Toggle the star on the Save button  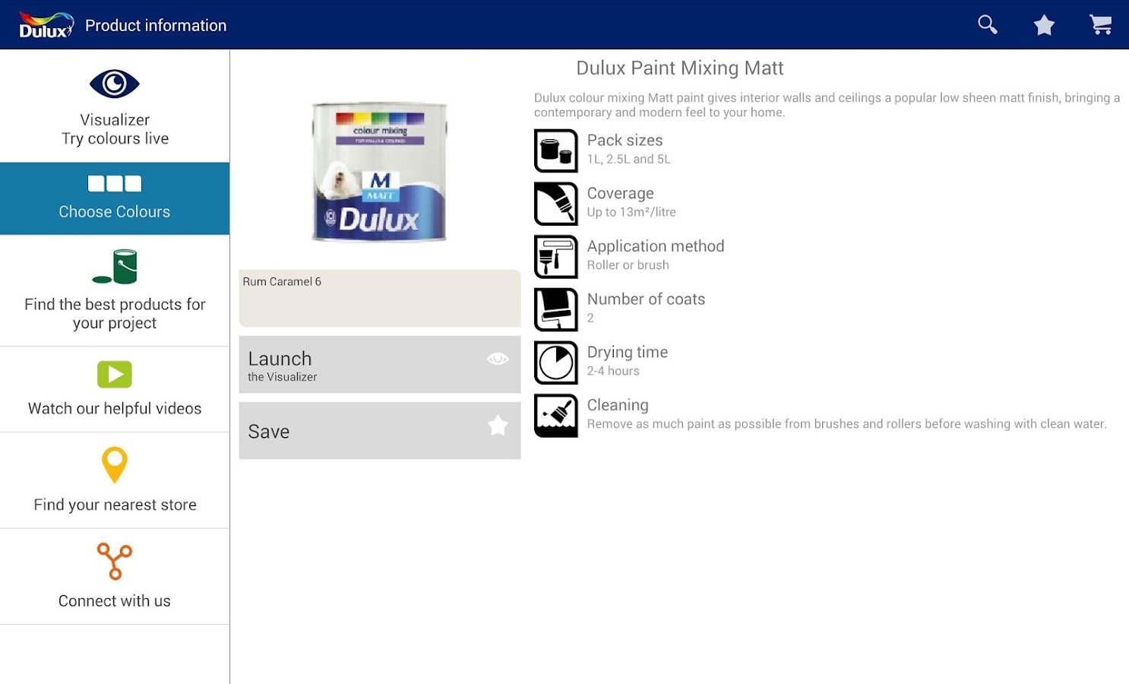click(498, 426)
